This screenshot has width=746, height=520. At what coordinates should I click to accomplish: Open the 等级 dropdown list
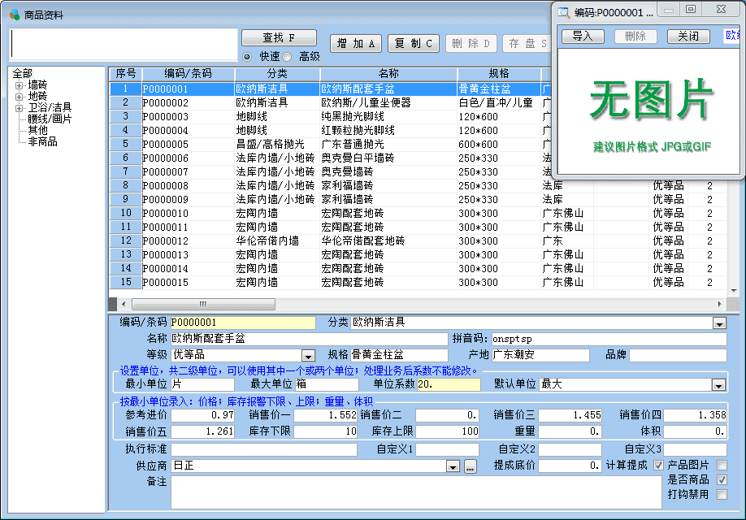308,356
